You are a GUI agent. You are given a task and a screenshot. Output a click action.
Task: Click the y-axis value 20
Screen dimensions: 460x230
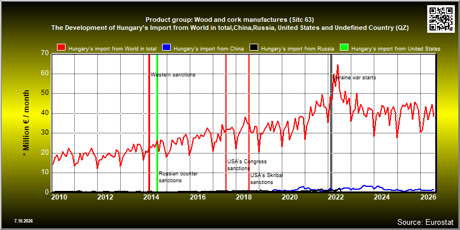(x=45, y=153)
